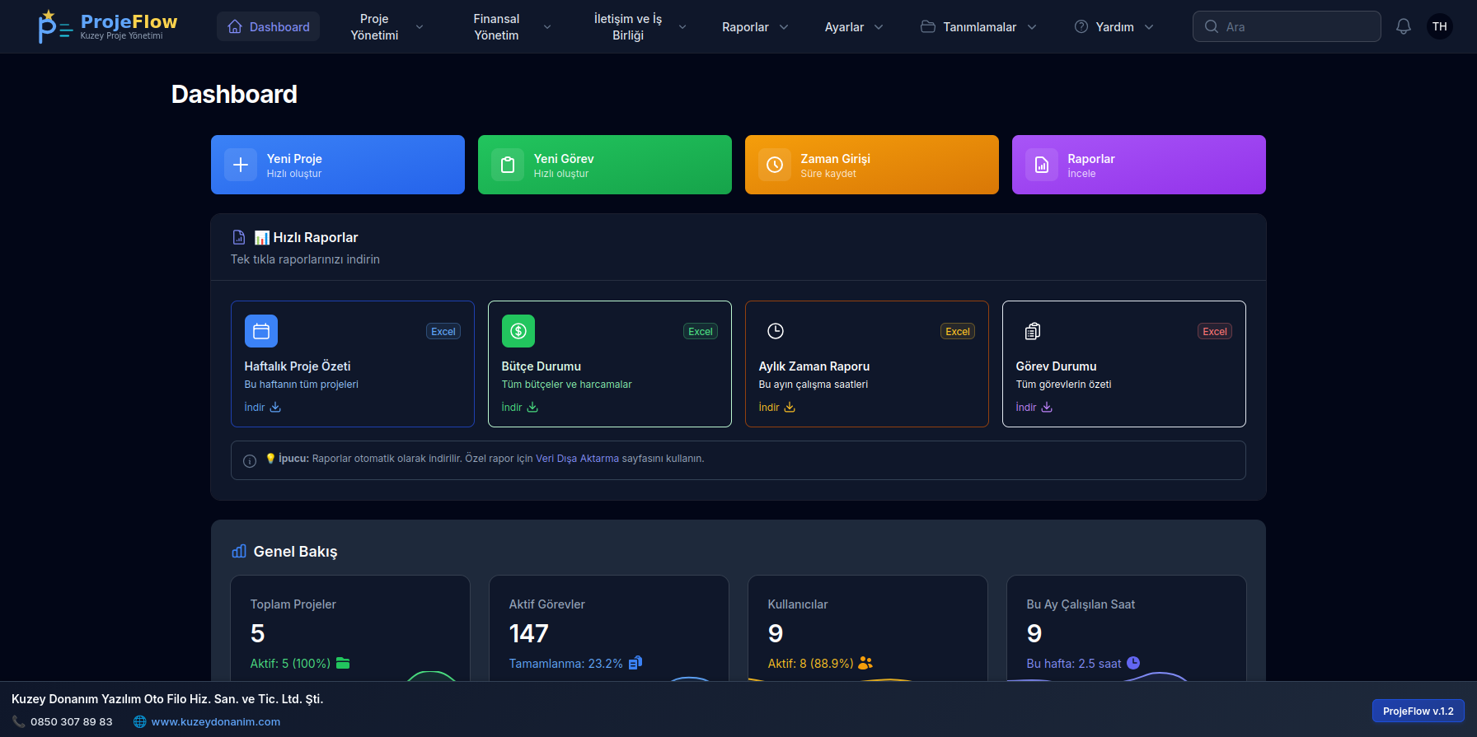Visit the www.kuzeydonanim.com link
Viewport: 1477px width, 737px height.
point(215,721)
